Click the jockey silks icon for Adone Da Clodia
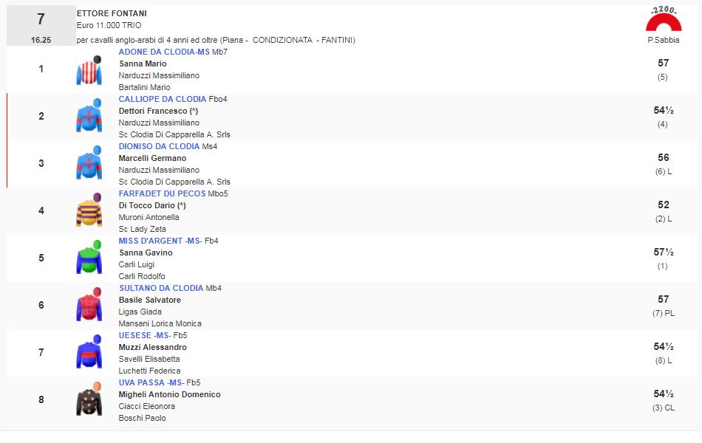Screen dimensions: 702x443 coord(89,70)
